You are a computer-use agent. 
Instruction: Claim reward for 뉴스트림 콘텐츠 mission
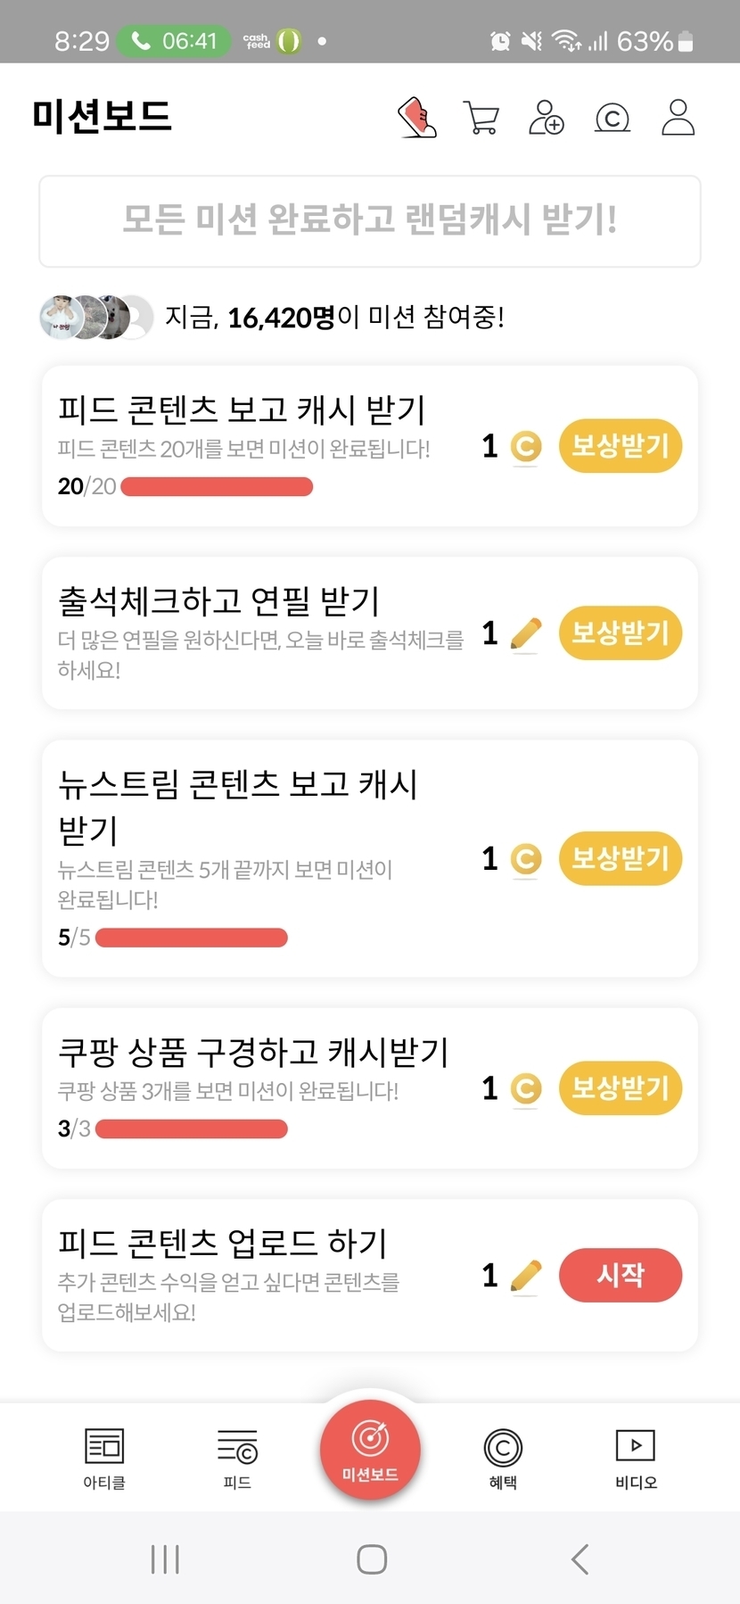coord(620,858)
